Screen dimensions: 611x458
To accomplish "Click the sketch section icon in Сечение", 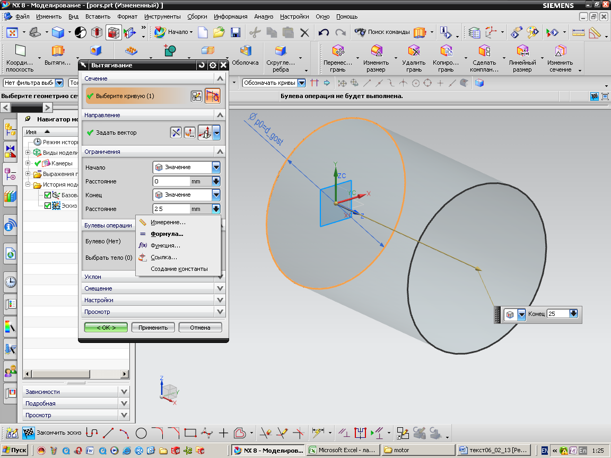I will point(197,96).
